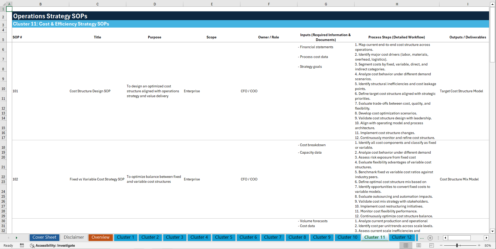Open the Cover Sheet tab

click(44, 237)
